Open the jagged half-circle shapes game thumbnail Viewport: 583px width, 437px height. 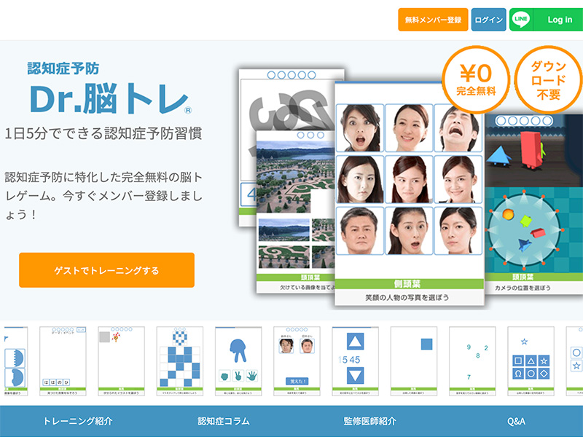click(x=15, y=361)
